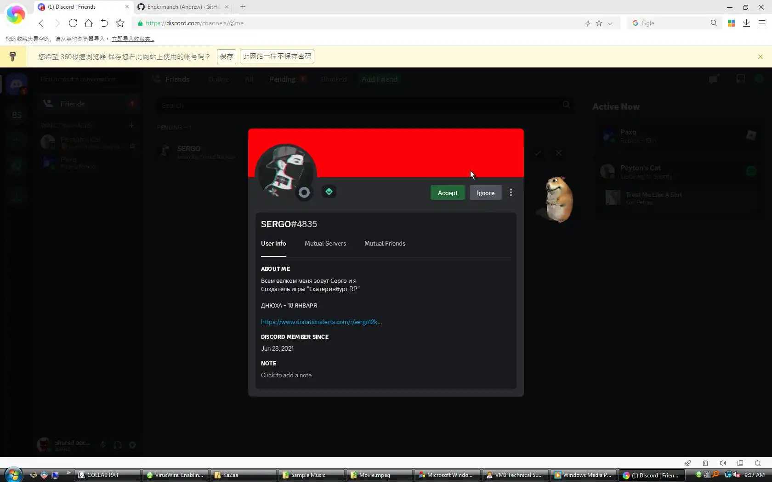This screenshot has width=772, height=482.
Task: Go to the browser home page icon
Action: [x=89, y=23]
